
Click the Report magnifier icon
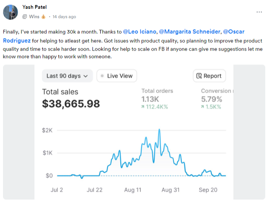(x=199, y=76)
